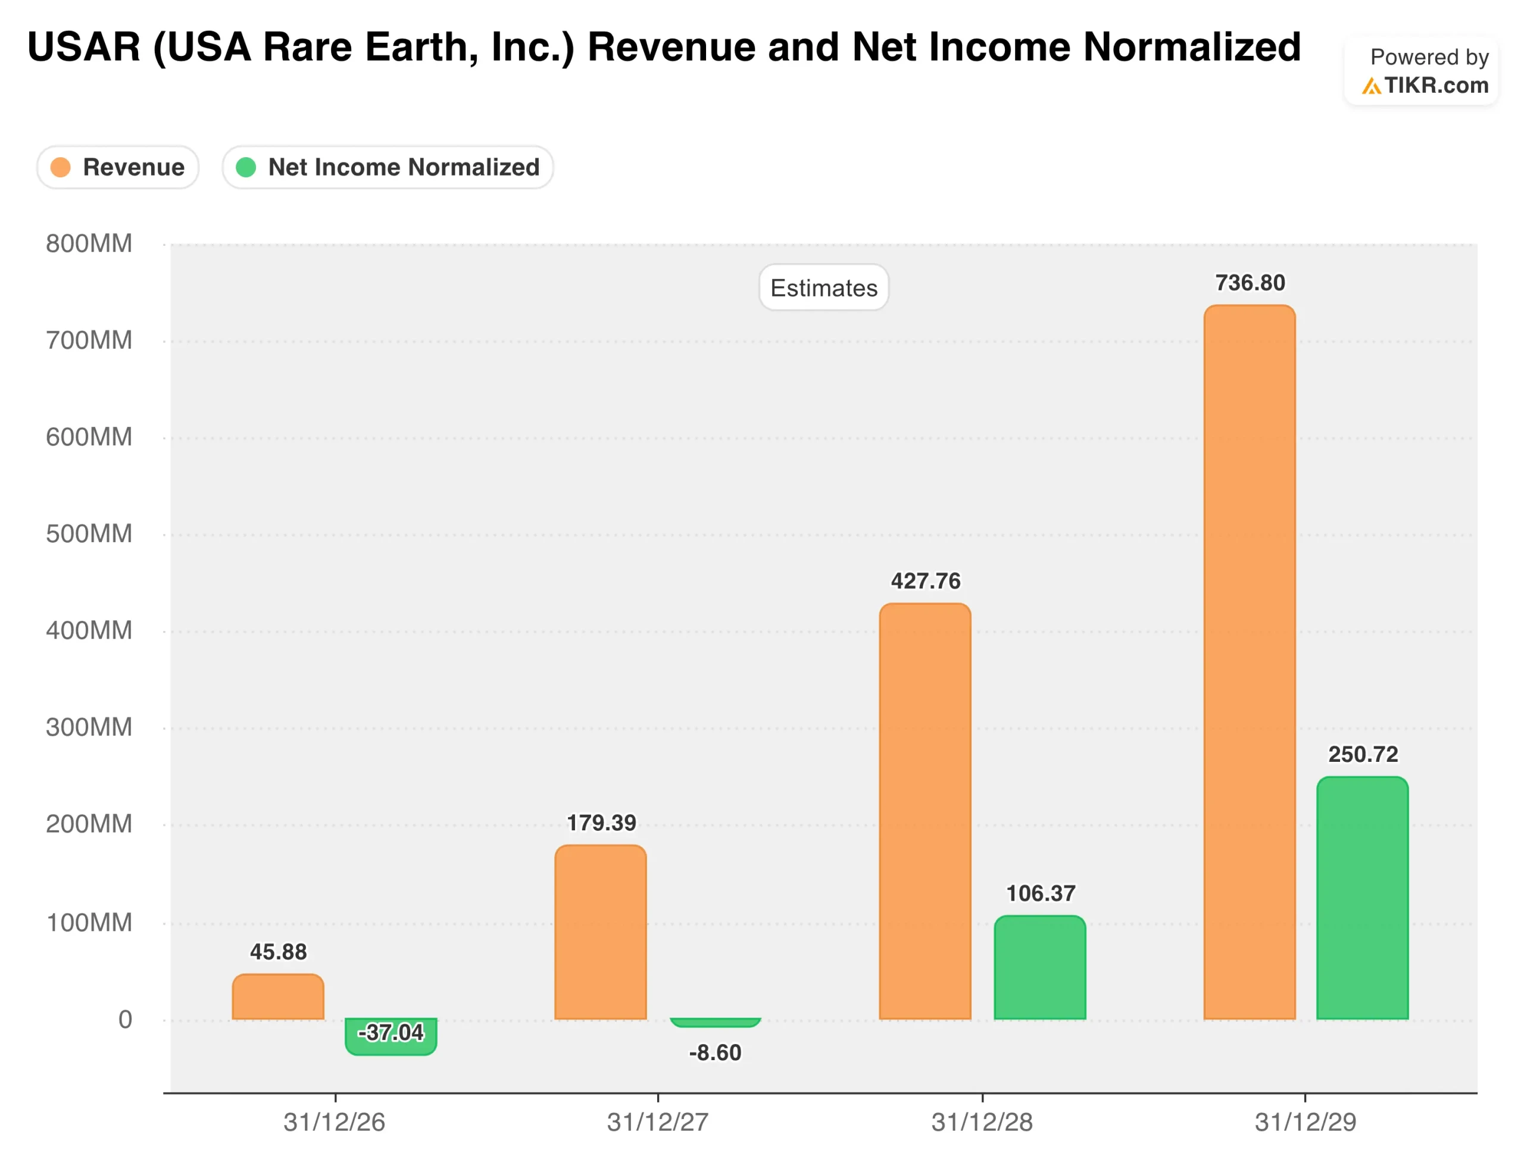Select the 179.39 revenue bar for 2027
Viewport: 1524px width, 1172px height.
click(x=600, y=933)
